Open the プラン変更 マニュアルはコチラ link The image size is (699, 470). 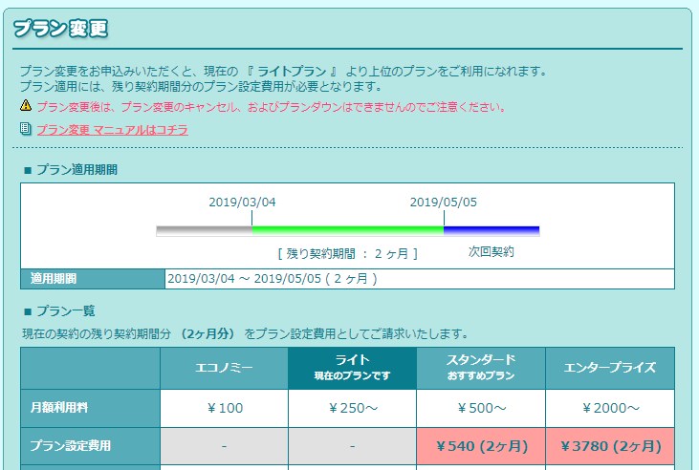(112, 130)
